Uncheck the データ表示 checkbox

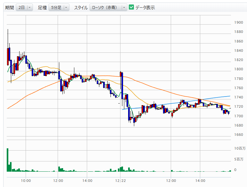pos(131,7)
